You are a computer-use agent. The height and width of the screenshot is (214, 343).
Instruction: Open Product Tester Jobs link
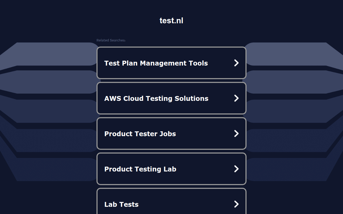click(x=171, y=133)
